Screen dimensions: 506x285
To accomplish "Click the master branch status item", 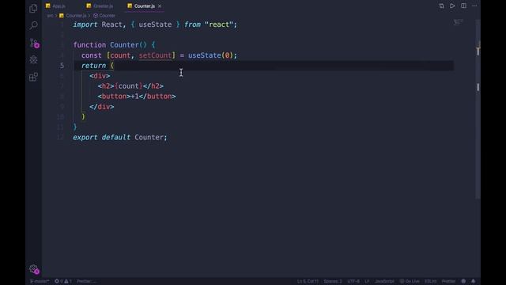I will (40, 281).
